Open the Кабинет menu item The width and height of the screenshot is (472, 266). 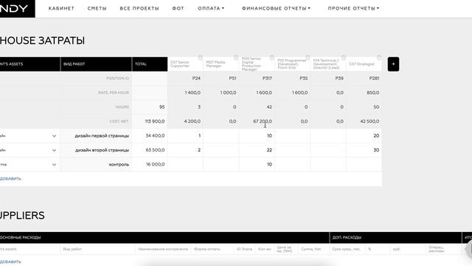tap(61, 8)
